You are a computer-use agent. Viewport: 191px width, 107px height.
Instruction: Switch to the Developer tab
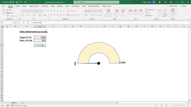pos(76,6)
